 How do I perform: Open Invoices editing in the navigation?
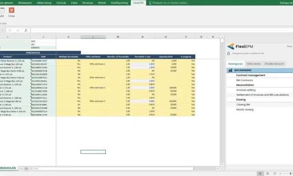coord(246,90)
